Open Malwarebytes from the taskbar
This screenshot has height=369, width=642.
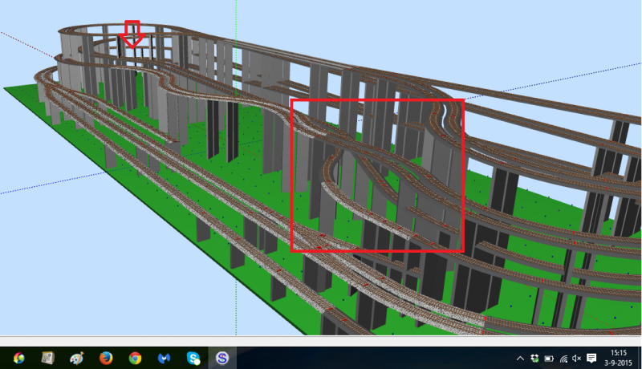point(164,359)
